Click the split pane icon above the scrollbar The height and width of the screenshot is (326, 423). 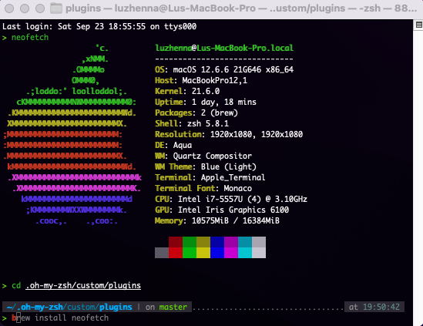[418, 25]
